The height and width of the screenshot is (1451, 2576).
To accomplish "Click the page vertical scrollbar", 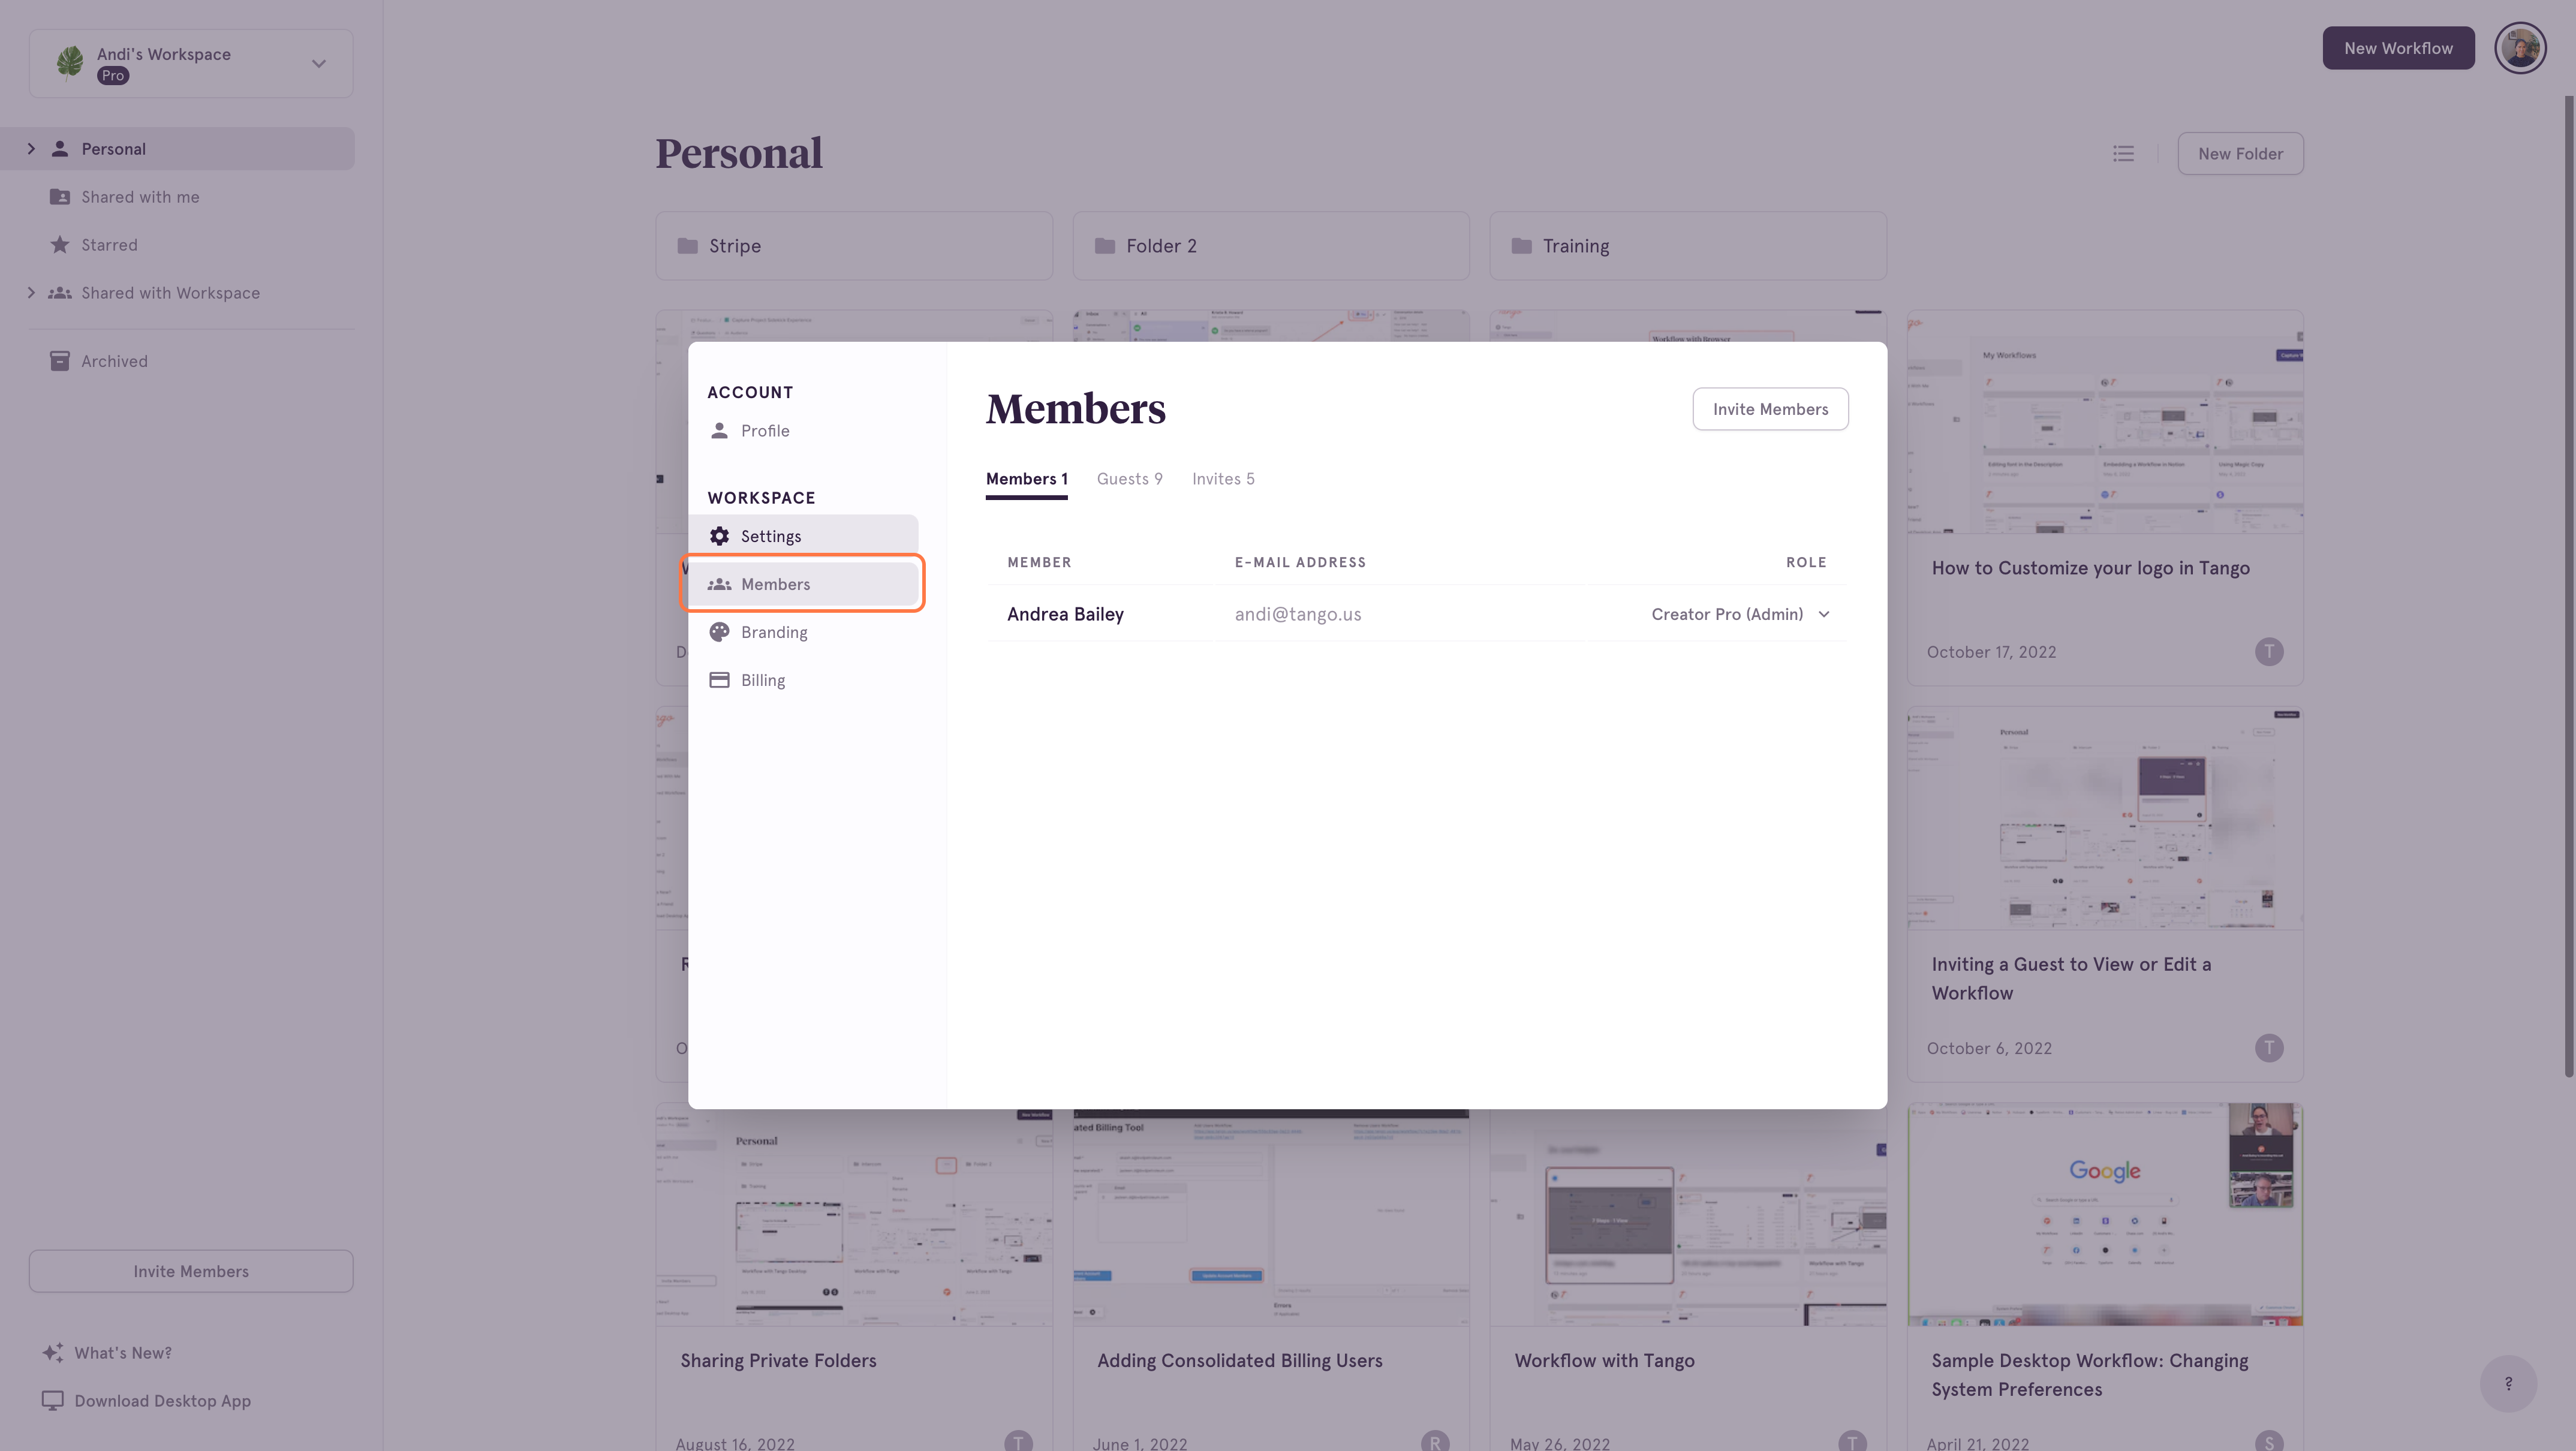I will click(2569, 586).
